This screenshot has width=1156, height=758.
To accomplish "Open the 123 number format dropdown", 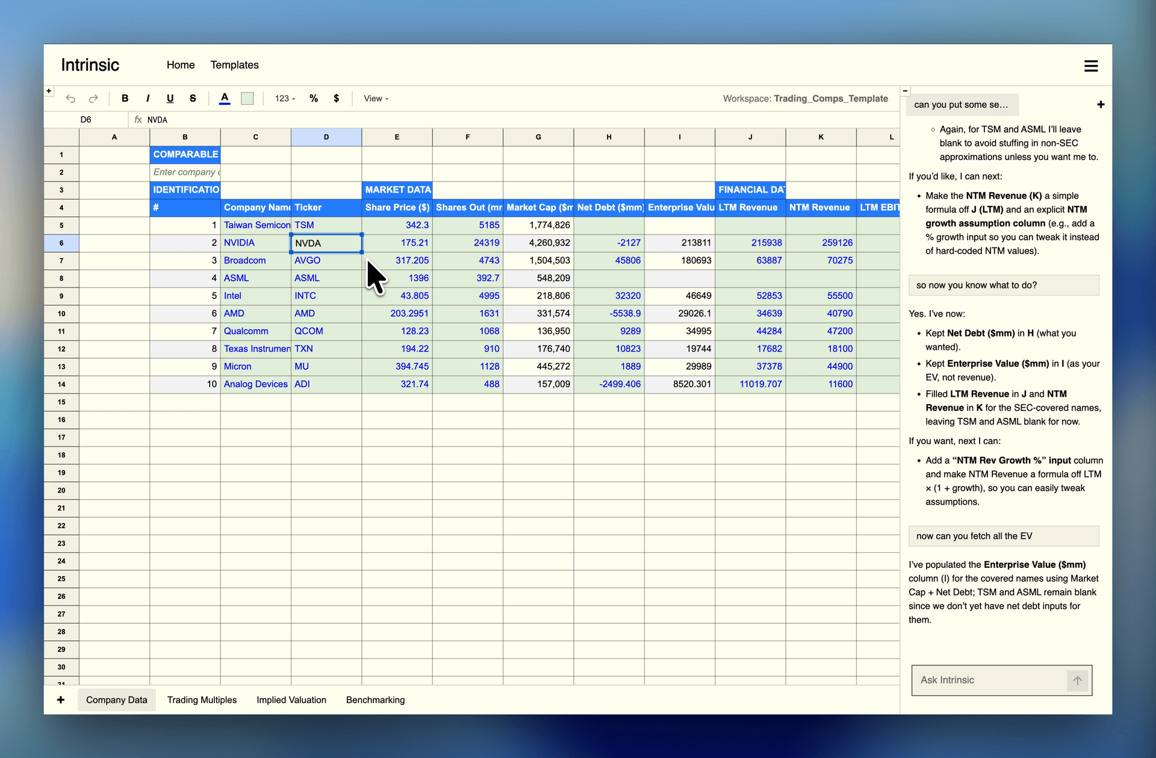I will (283, 98).
